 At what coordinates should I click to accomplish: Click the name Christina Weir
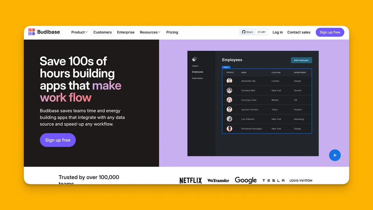[x=248, y=90]
